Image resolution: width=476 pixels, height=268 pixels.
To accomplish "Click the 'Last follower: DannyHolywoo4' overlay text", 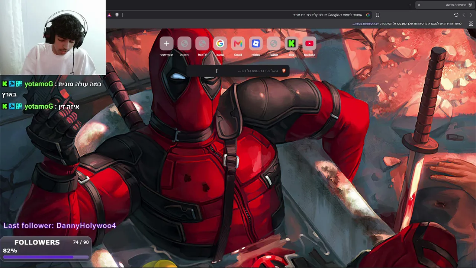I will [x=59, y=226].
